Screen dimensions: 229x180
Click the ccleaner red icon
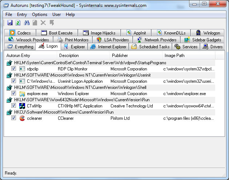(22, 118)
